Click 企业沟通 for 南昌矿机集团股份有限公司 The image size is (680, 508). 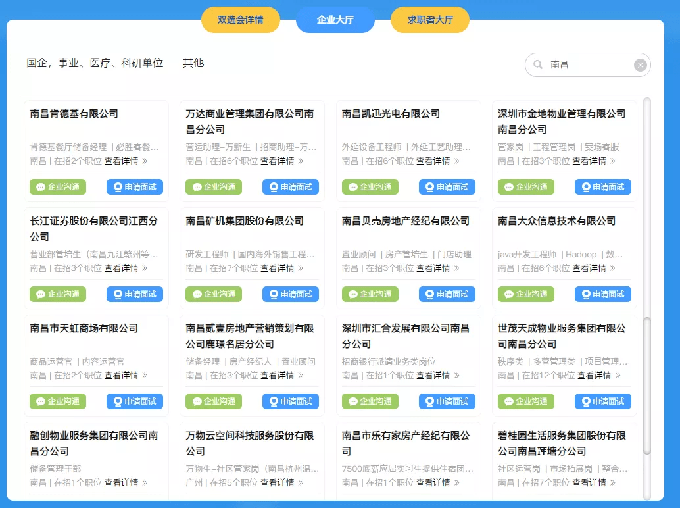pos(214,294)
